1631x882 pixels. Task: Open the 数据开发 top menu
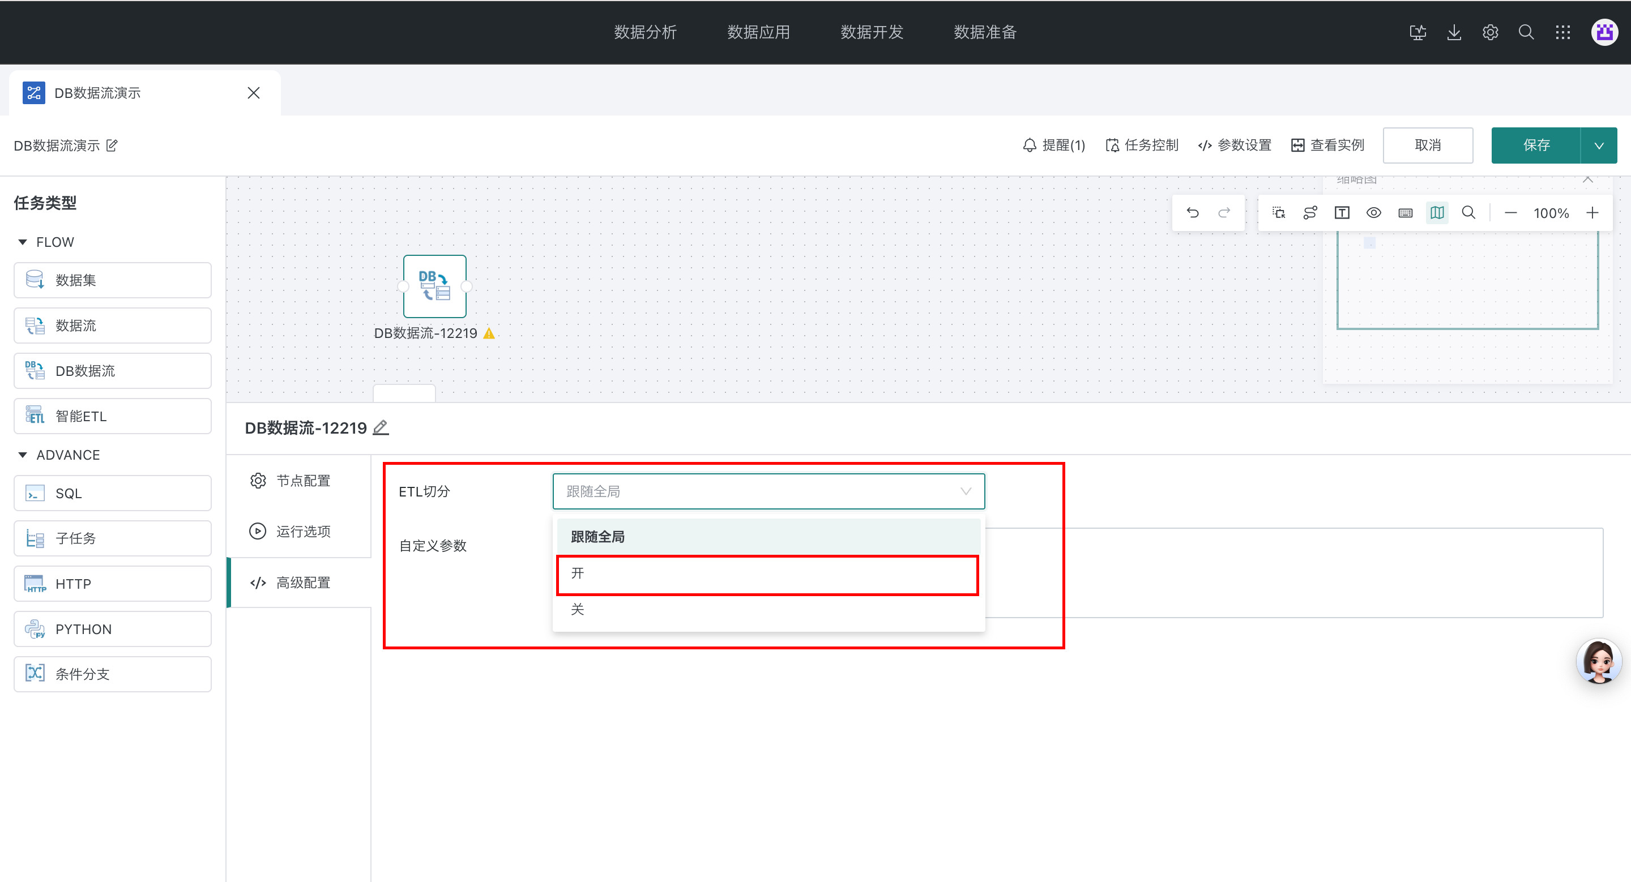point(871,32)
